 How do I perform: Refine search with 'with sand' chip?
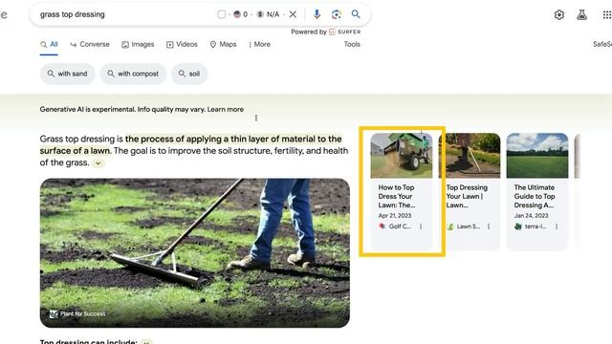coord(67,74)
